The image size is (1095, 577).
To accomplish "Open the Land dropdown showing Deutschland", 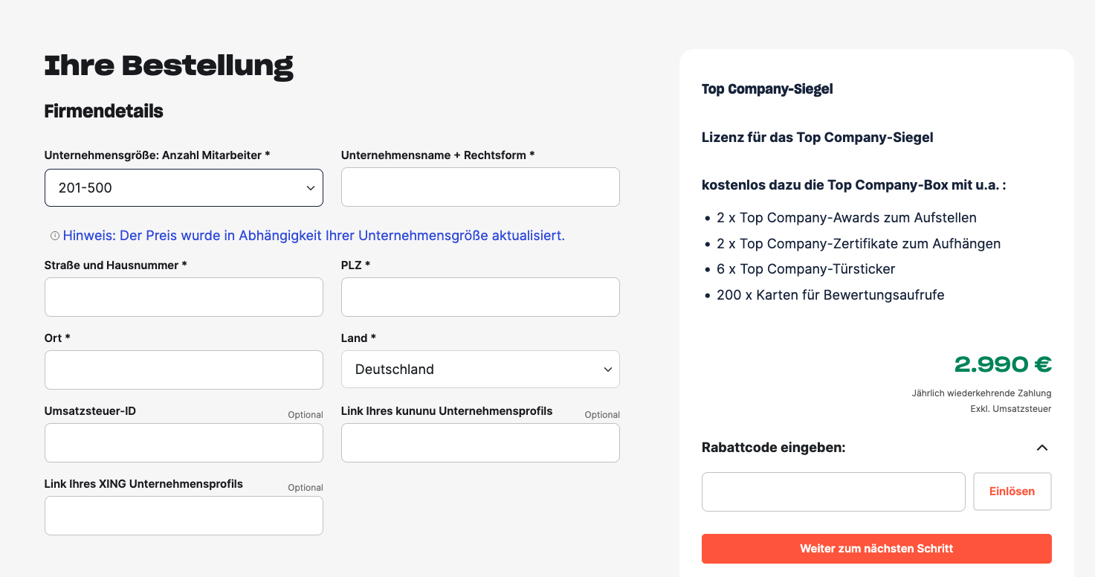I will coord(480,370).
